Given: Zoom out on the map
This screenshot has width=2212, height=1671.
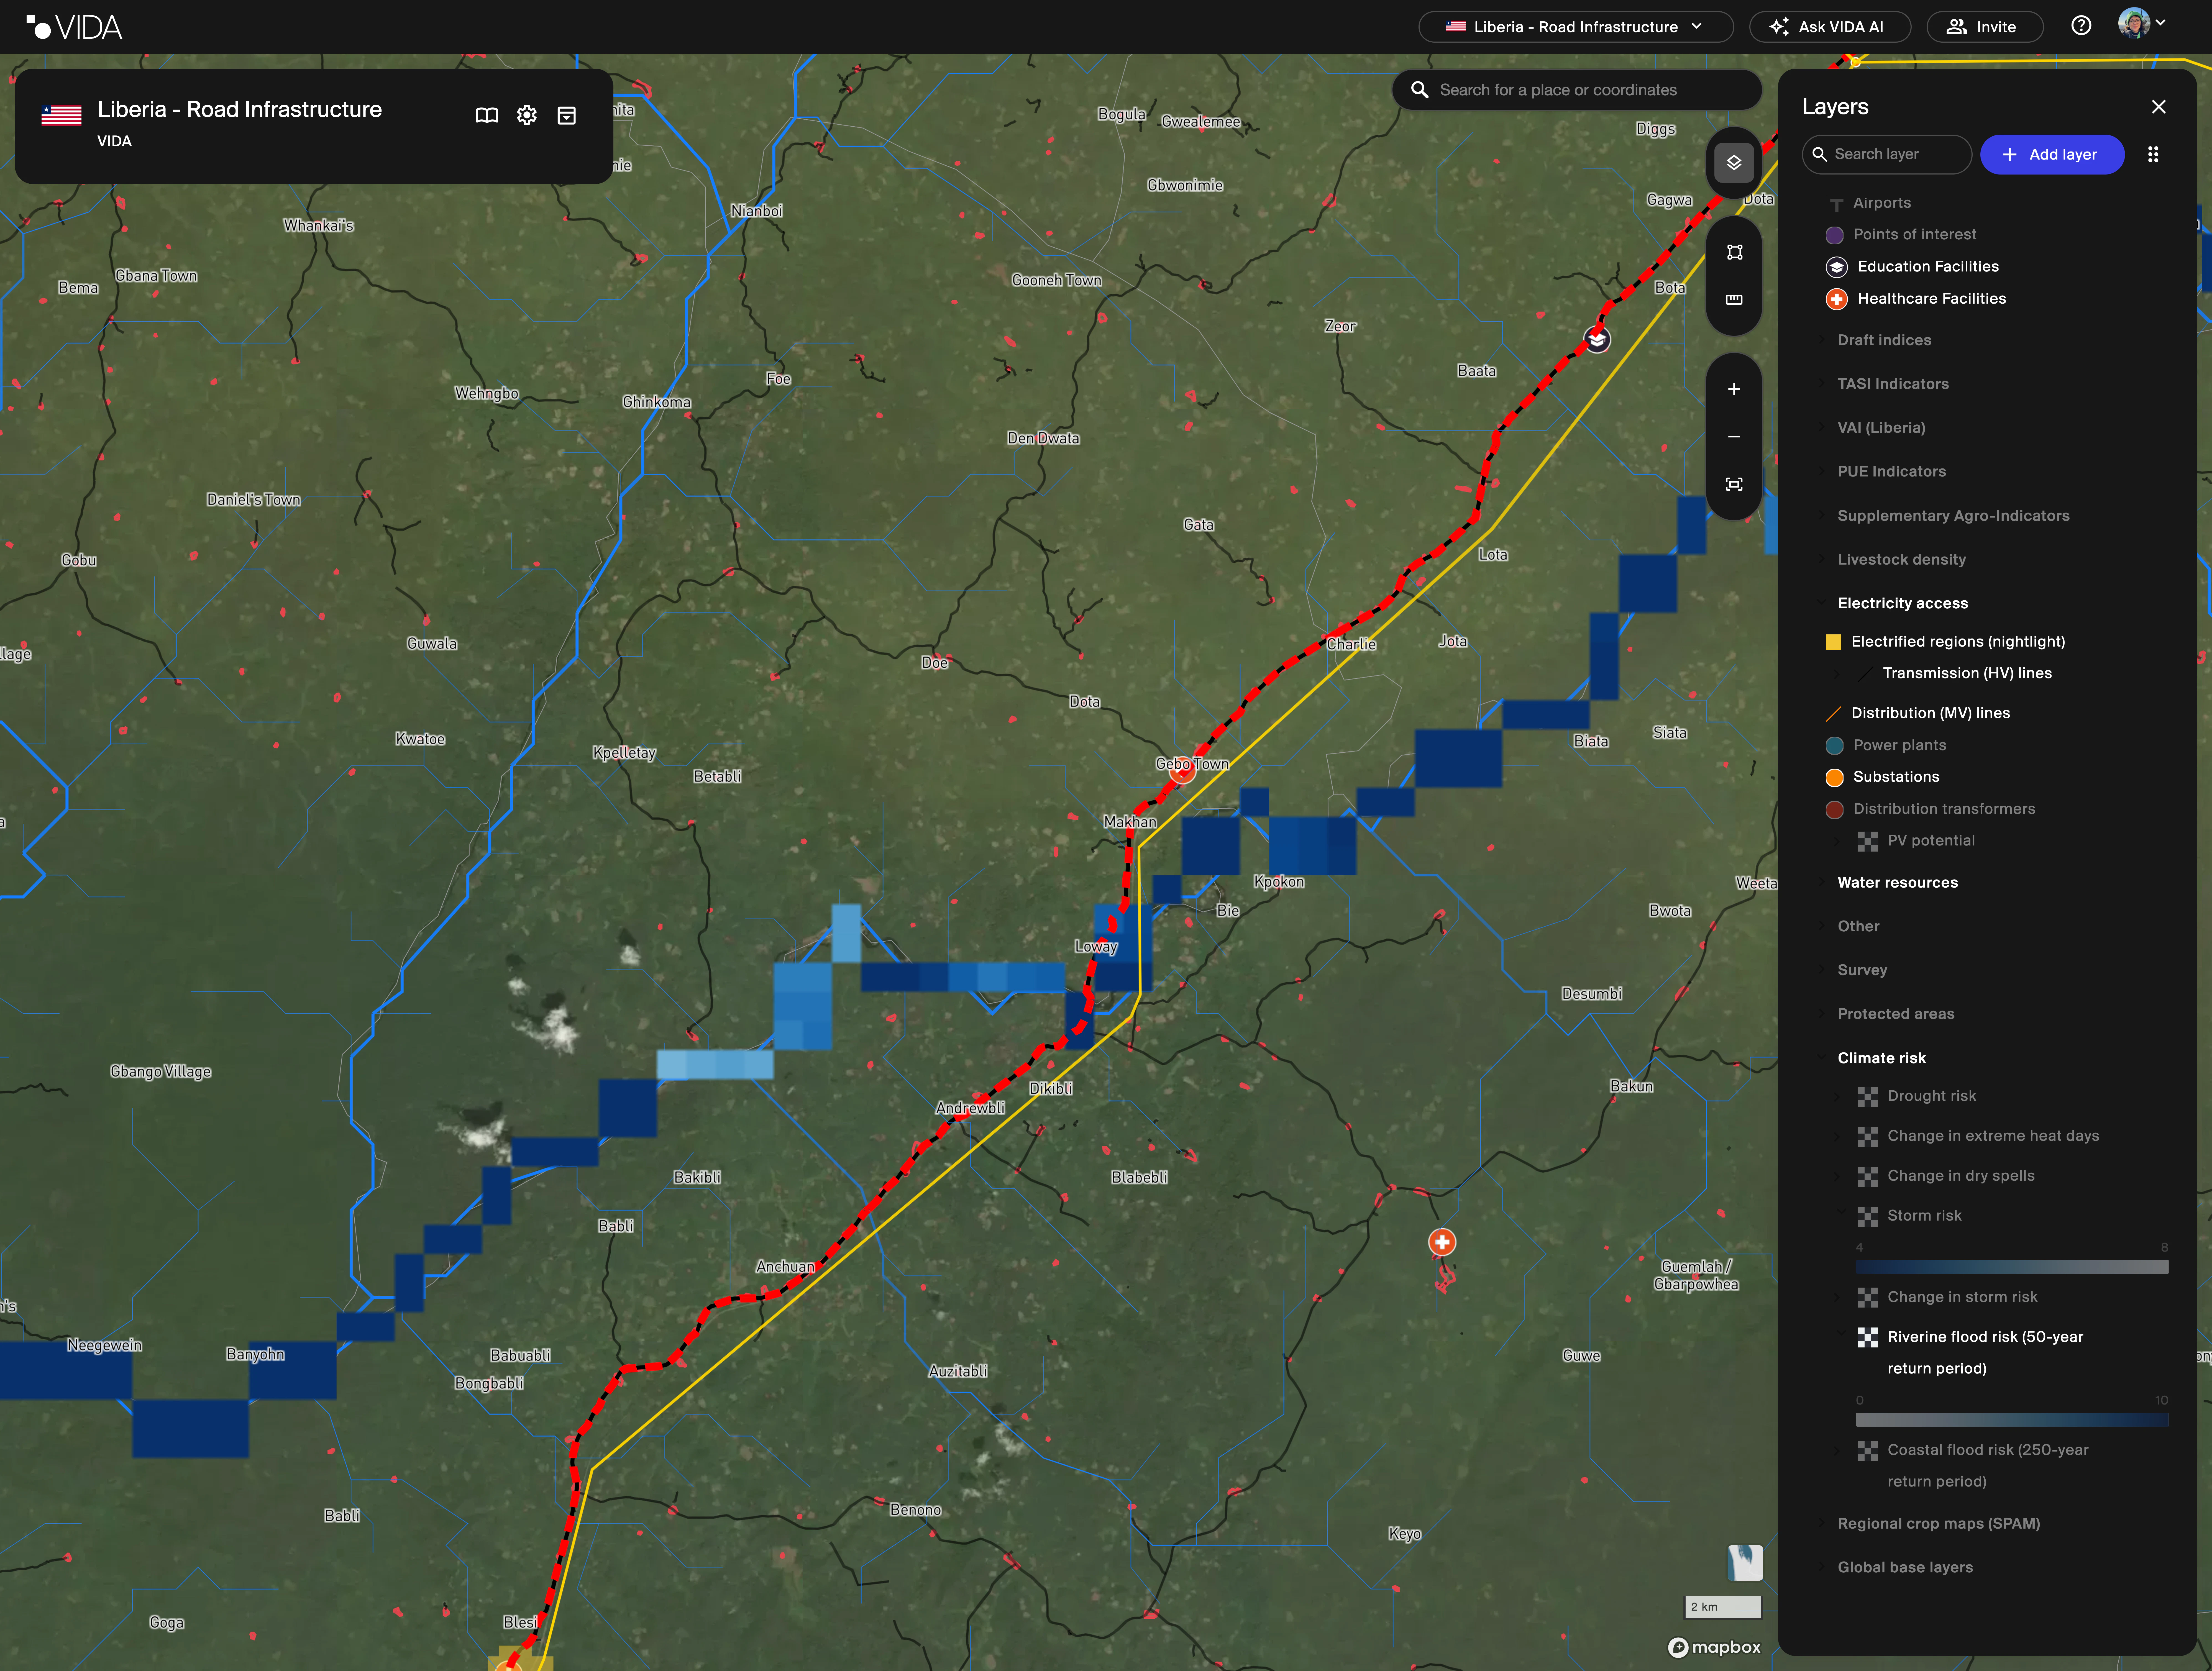Looking at the screenshot, I should [1734, 437].
